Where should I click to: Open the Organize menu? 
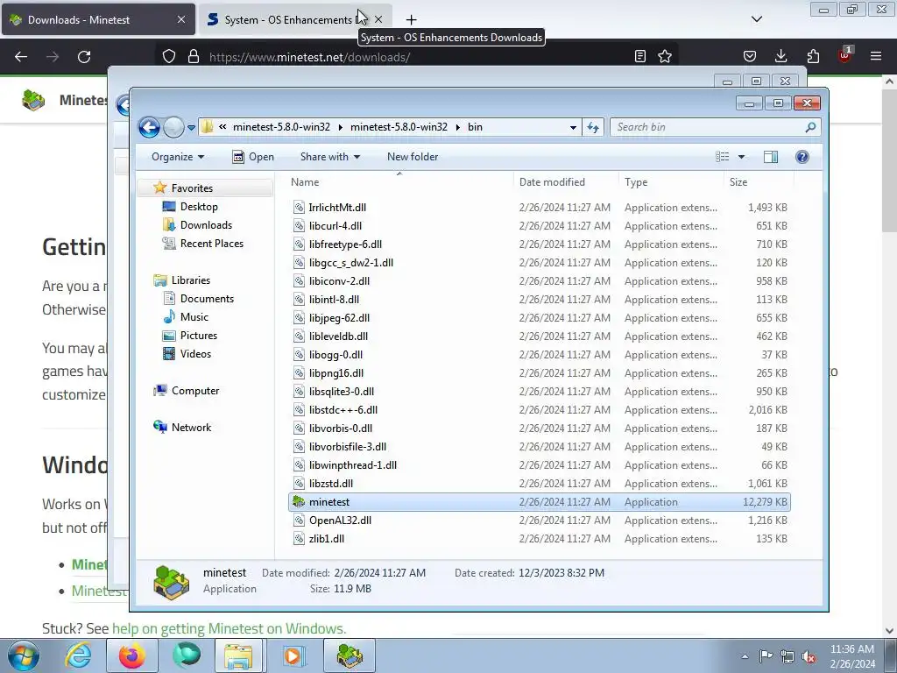click(177, 157)
